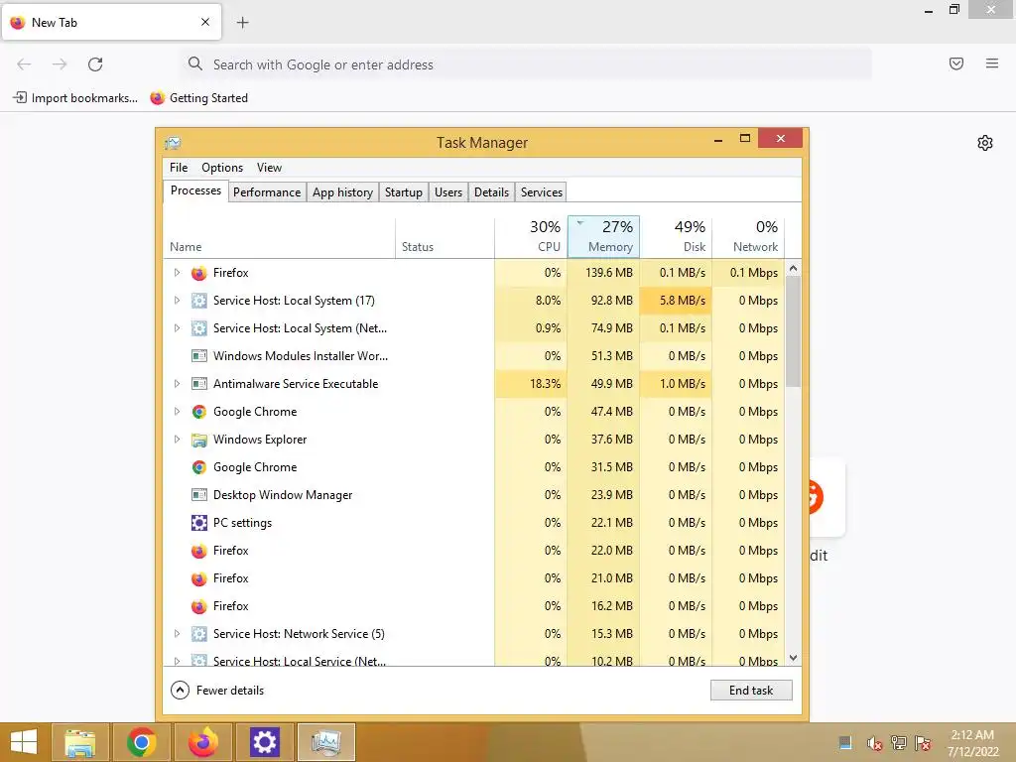Image resolution: width=1016 pixels, height=762 pixels.
Task: Open the Firefox Pocket save icon
Action: (956, 63)
